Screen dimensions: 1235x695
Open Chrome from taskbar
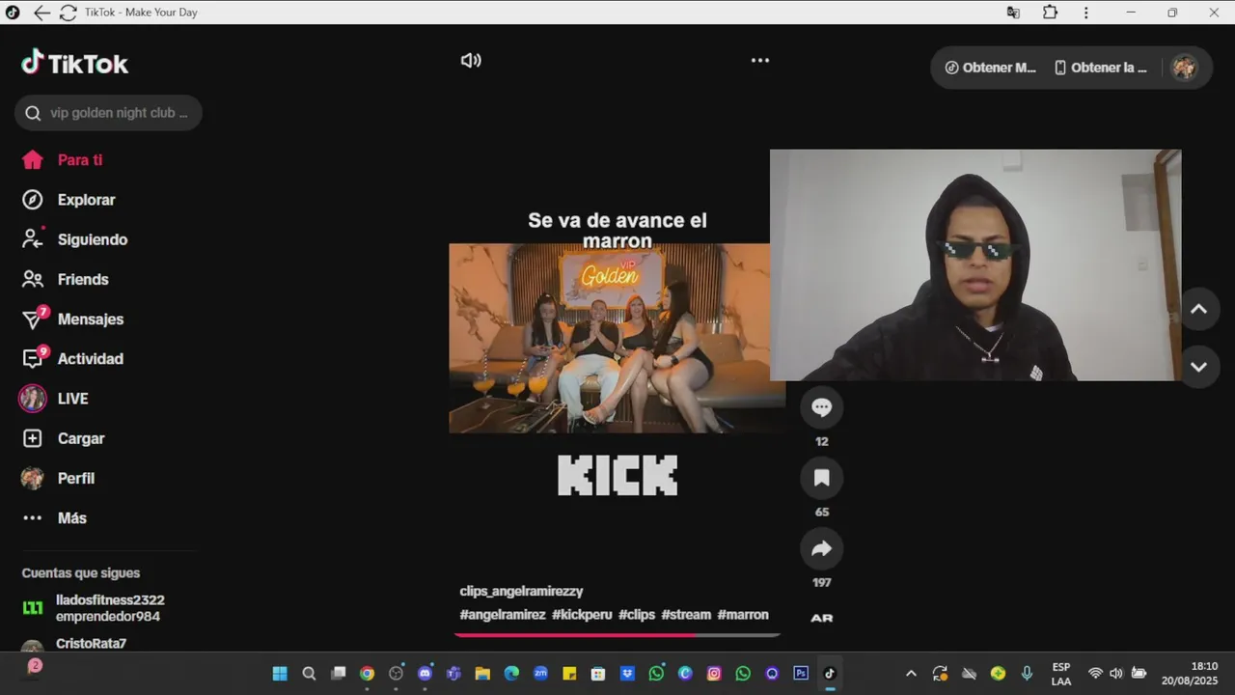[367, 674]
